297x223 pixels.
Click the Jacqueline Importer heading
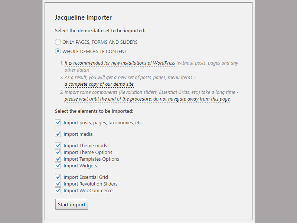[x=83, y=17]
